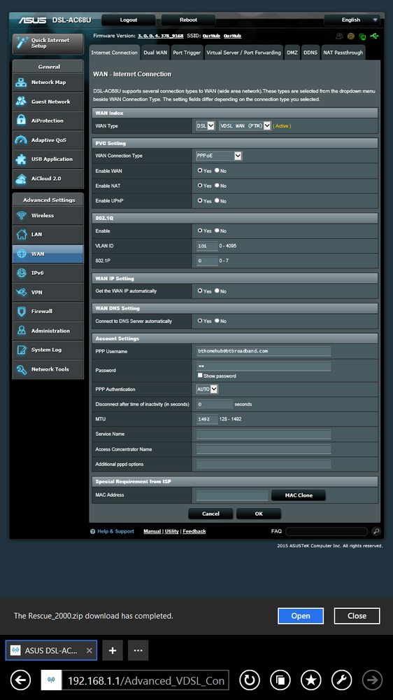Image resolution: width=393 pixels, height=700 pixels.
Task: Select Yes for Get WAN IP automatically
Action: point(201,291)
